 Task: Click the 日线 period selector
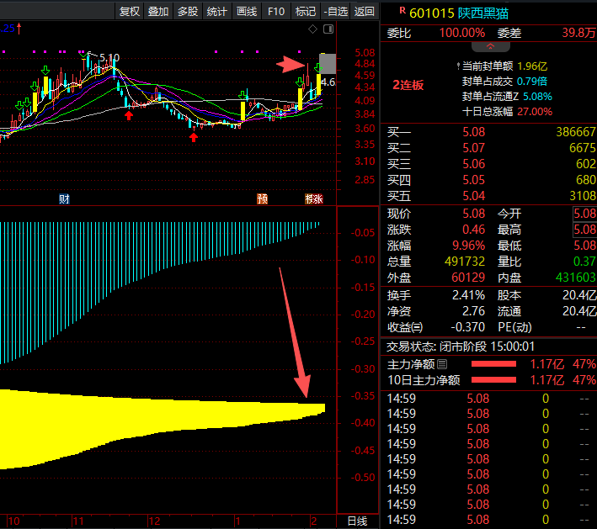(357, 521)
